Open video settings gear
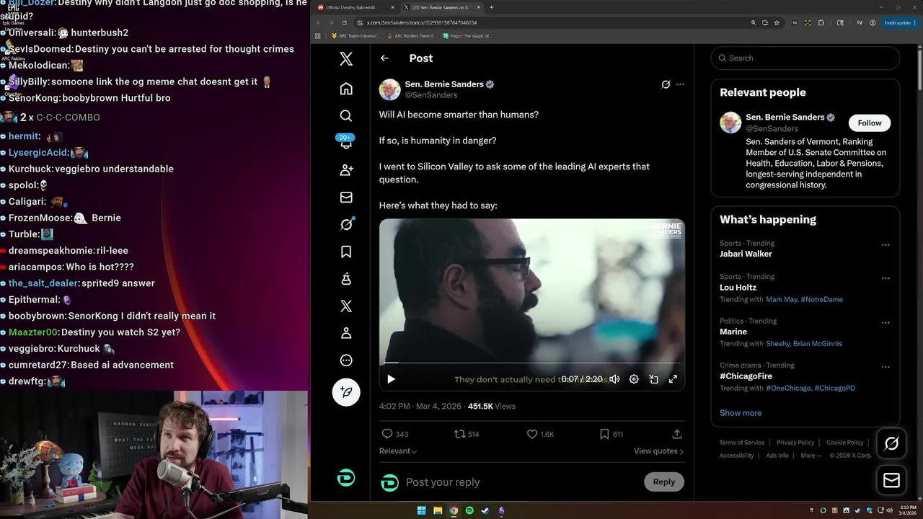The height and width of the screenshot is (519, 923). (634, 379)
